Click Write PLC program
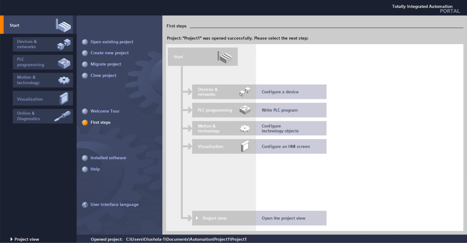 (x=291, y=110)
